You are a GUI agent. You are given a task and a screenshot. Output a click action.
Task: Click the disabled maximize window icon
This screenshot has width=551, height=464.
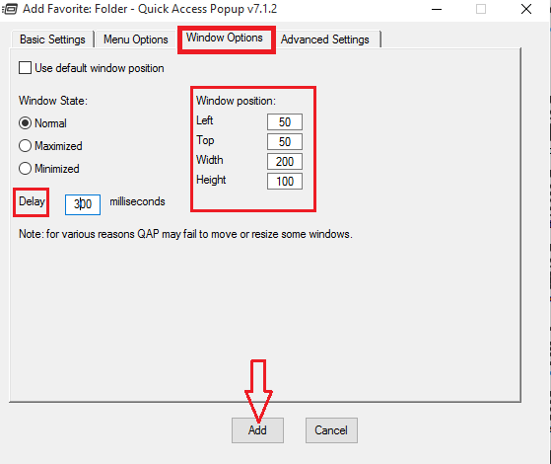point(481,9)
